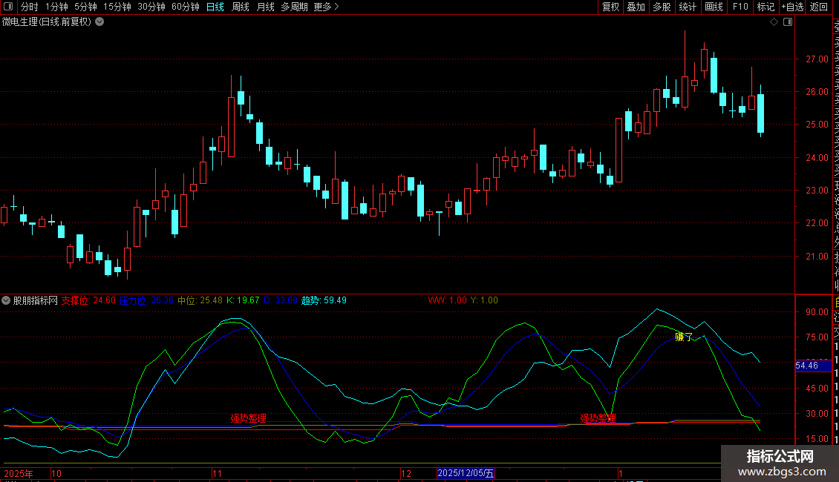Click the 复权 adjustment button

point(610,7)
